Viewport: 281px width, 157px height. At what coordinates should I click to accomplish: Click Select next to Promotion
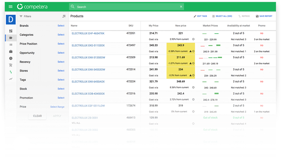(61, 98)
